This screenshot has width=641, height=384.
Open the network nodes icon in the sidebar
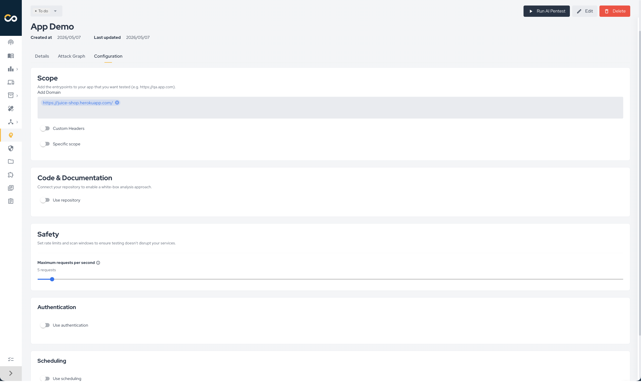[11, 122]
